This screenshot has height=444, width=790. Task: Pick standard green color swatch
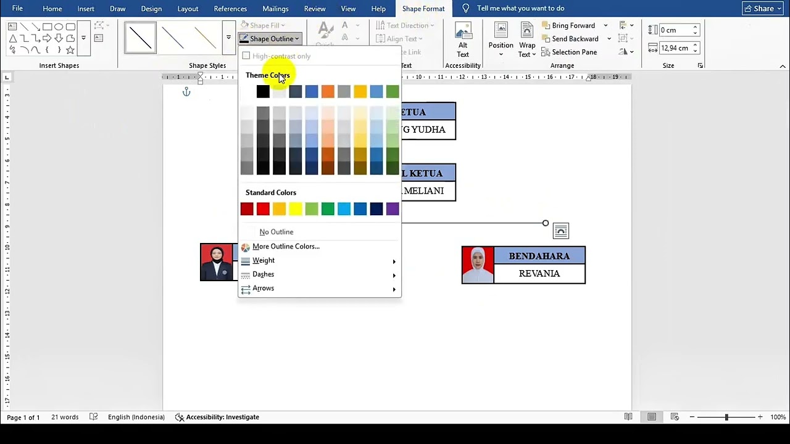tap(328, 209)
